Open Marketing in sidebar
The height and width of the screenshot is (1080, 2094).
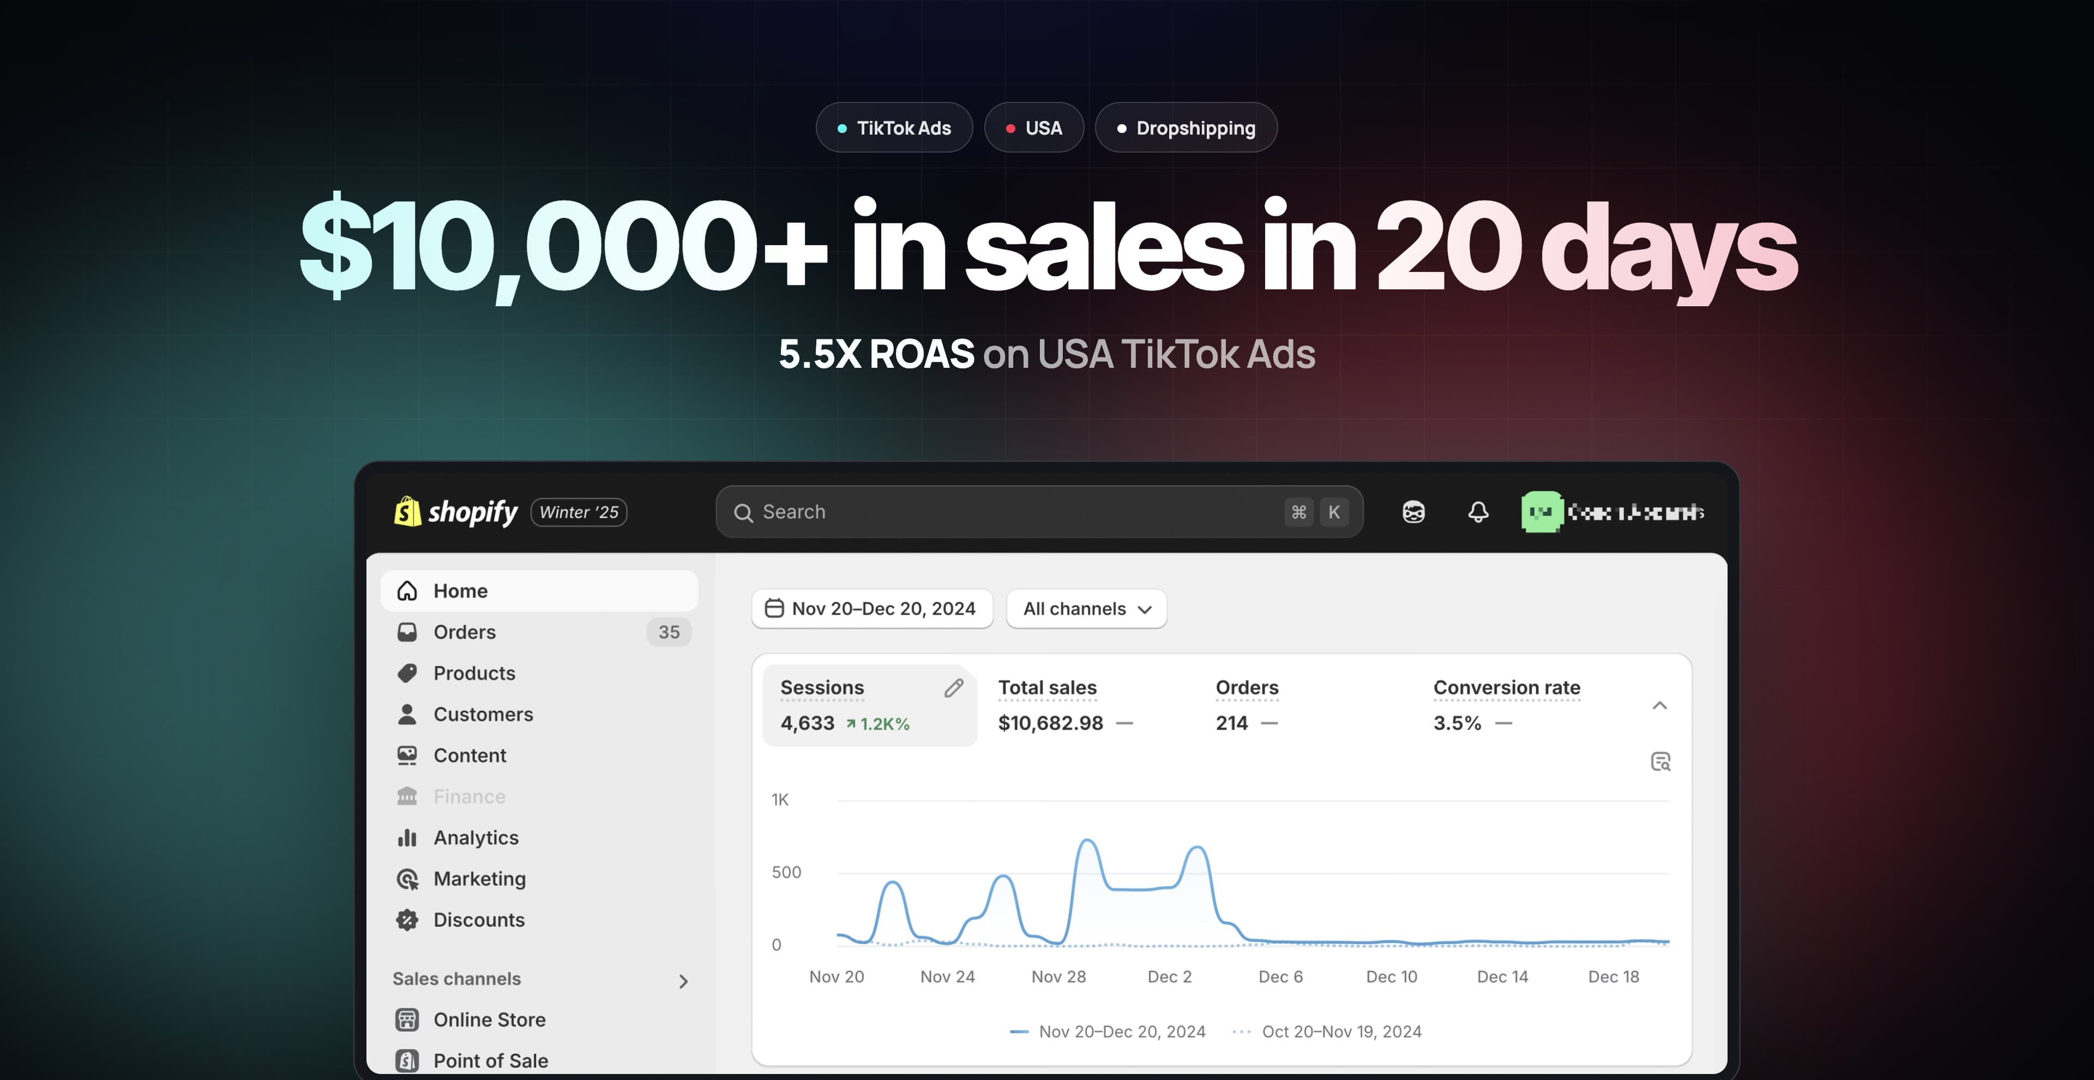pyautogui.click(x=539, y=878)
